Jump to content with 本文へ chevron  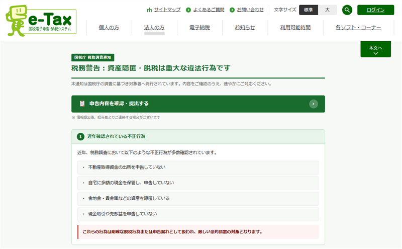tap(375, 49)
